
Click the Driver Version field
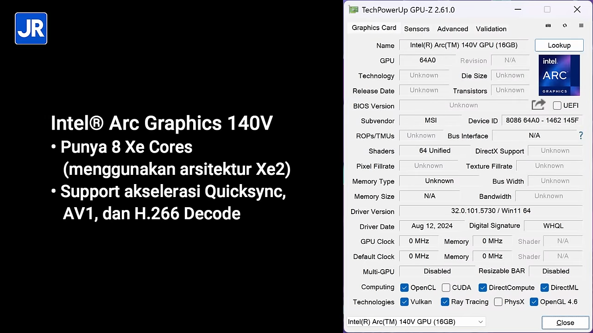tap(491, 211)
